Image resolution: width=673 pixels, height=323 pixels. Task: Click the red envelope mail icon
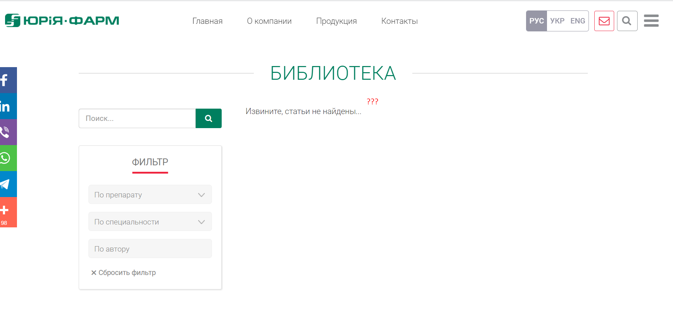[604, 21]
